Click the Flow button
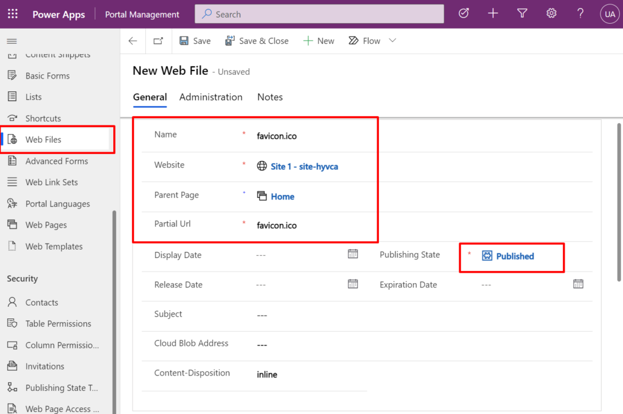This screenshot has height=414, width=623. pos(364,41)
